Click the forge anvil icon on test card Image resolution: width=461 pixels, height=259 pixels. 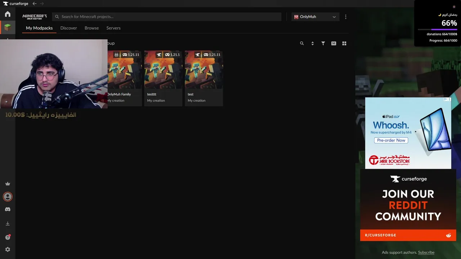(x=197, y=55)
